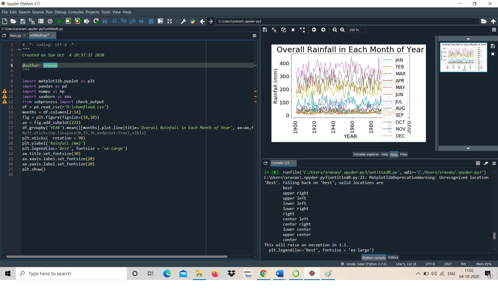Open the Run menu
This screenshot has height=300, width=498.
[49, 12]
